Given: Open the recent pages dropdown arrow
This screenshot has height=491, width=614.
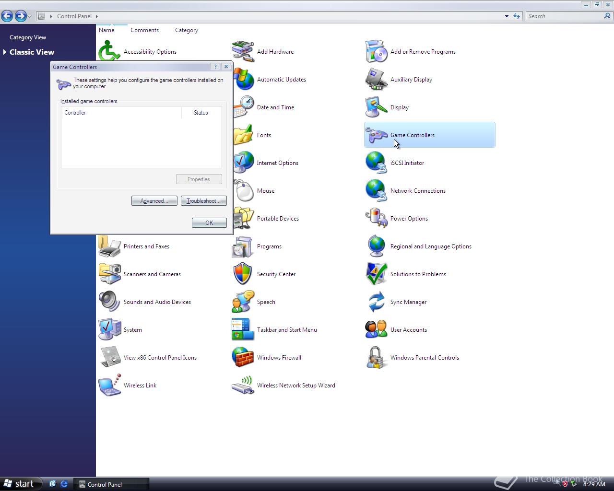Looking at the screenshot, I should point(30,16).
